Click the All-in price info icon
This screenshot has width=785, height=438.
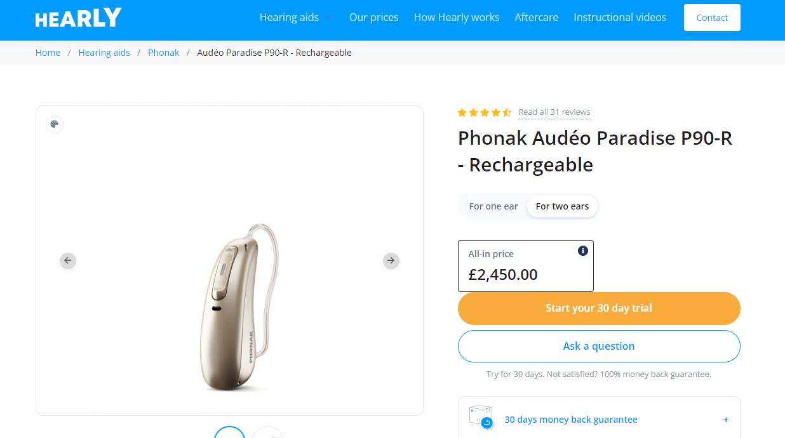click(x=583, y=251)
